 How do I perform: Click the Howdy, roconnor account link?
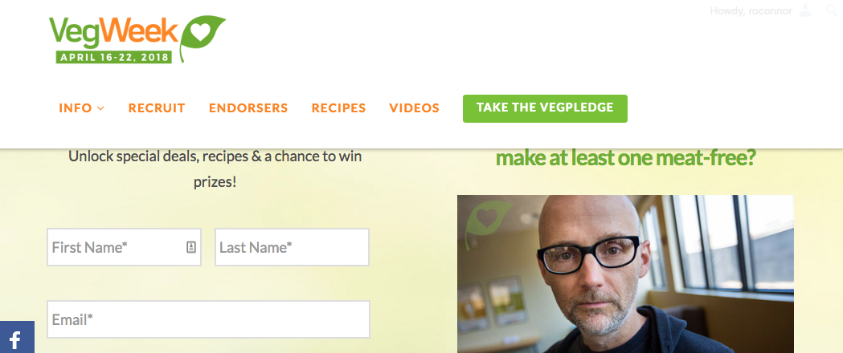(x=751, y=10)
